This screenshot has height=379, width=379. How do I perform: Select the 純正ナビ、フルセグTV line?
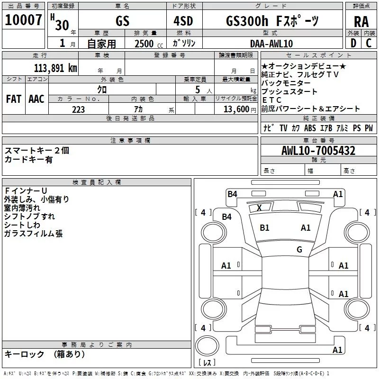(300, 74)
